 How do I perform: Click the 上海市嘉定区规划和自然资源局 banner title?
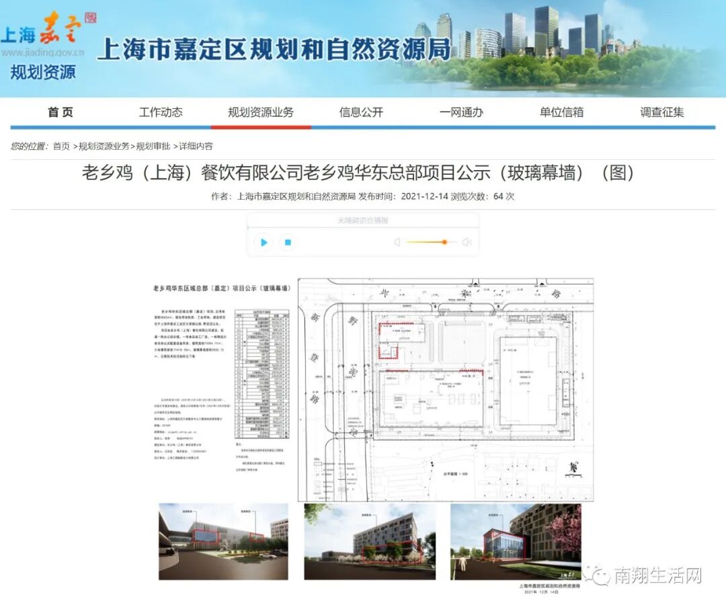[x=274, y=49]
